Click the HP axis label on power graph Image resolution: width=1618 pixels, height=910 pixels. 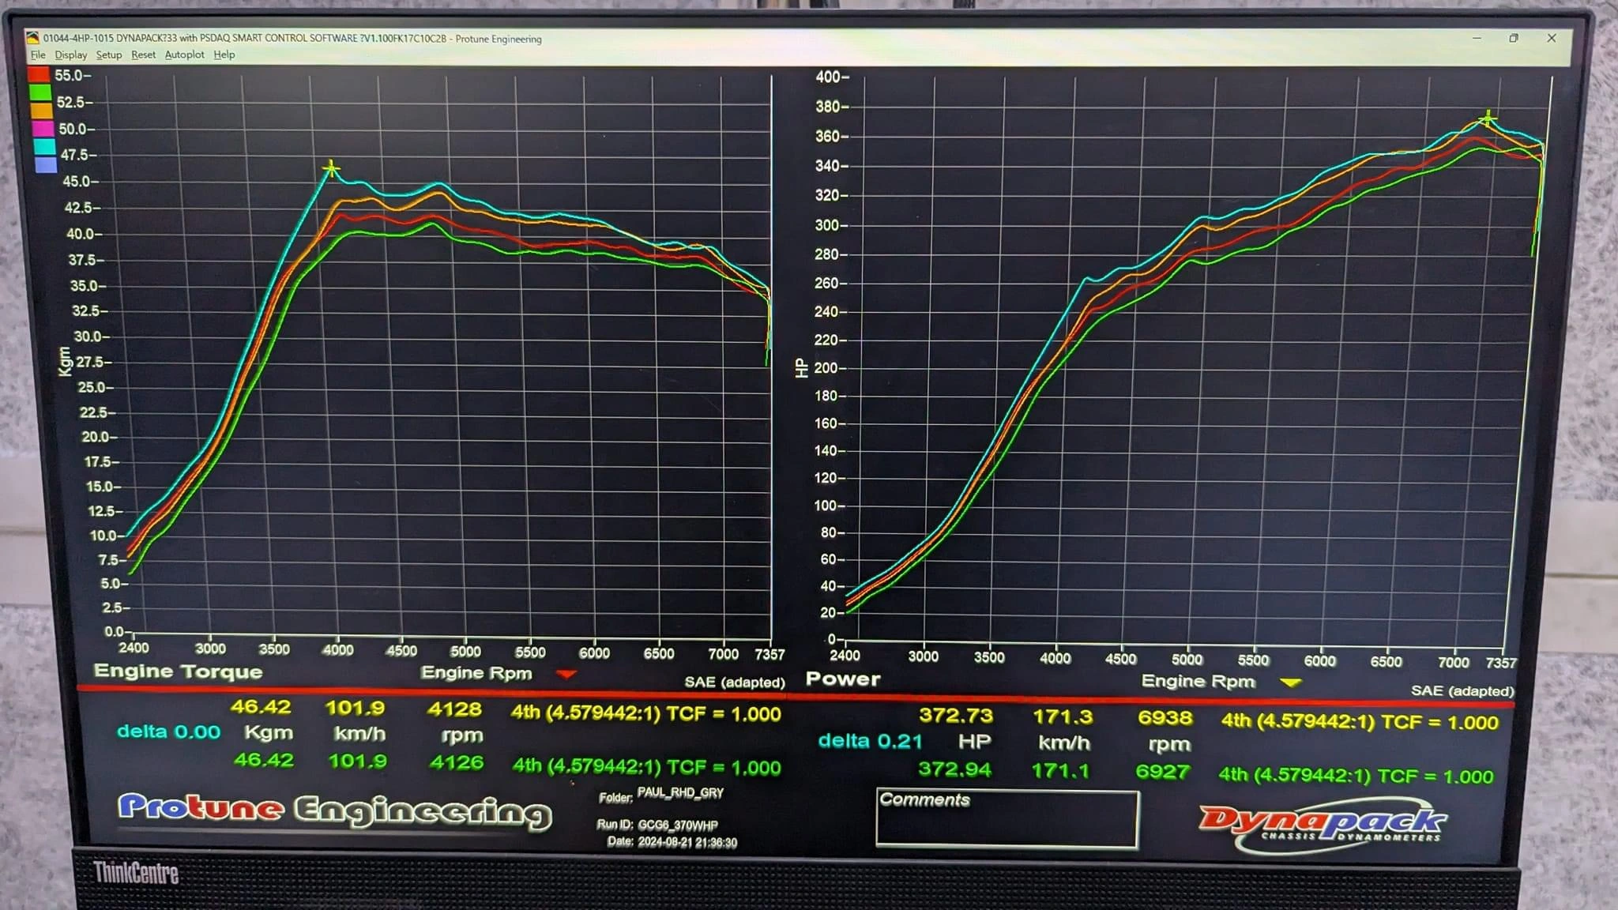point(801,368)
